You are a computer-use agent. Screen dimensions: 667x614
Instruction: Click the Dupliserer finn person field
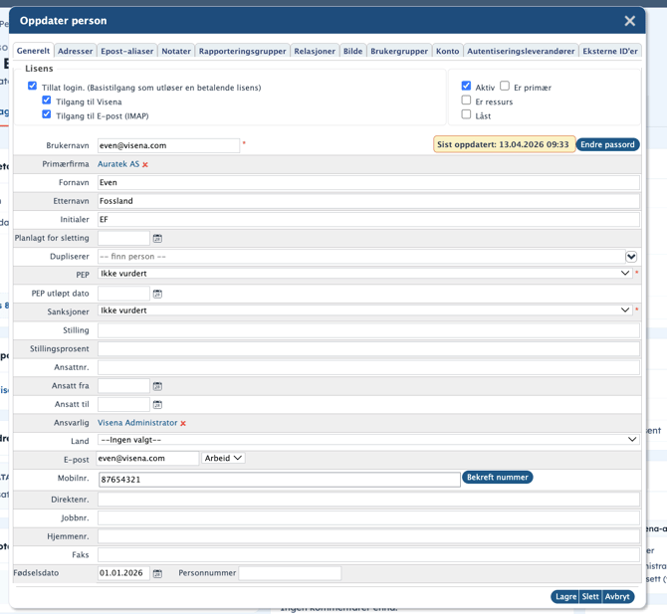click(x=360, y=257)
